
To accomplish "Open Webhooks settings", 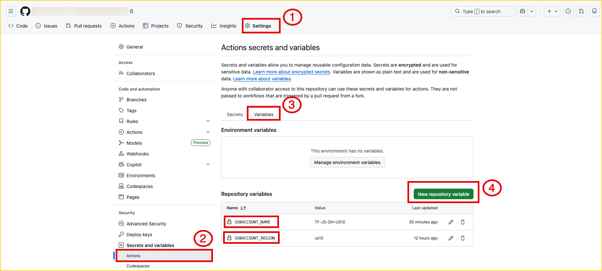I will point(165,154).
